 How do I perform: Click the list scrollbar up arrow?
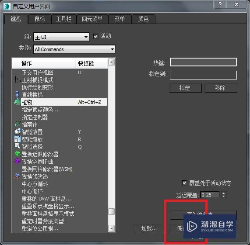point(111,62)
